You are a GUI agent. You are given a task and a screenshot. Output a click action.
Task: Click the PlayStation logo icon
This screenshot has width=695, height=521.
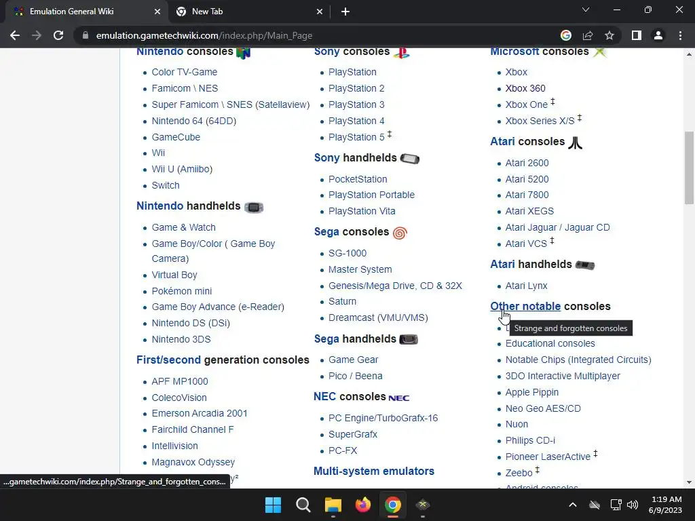[x=402, y=53]
